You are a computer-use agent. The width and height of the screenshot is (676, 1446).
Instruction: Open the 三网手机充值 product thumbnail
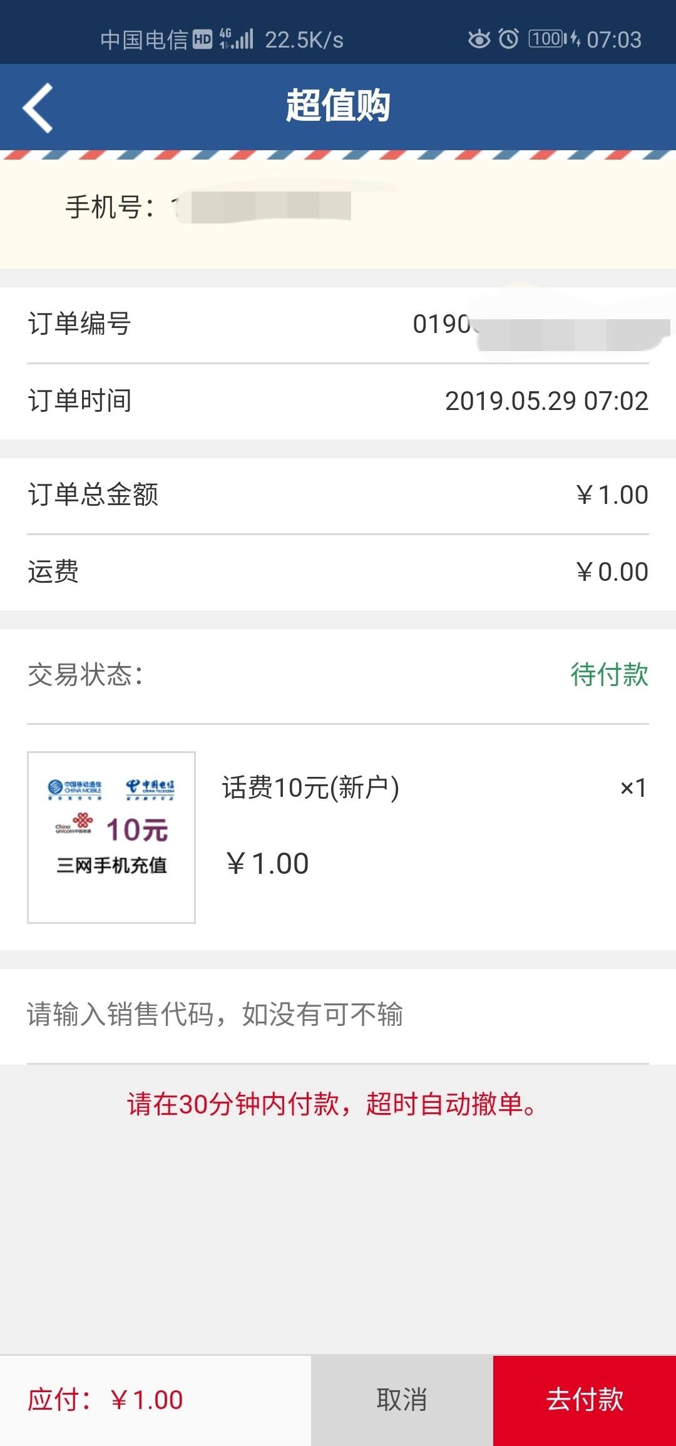point(111,837)
